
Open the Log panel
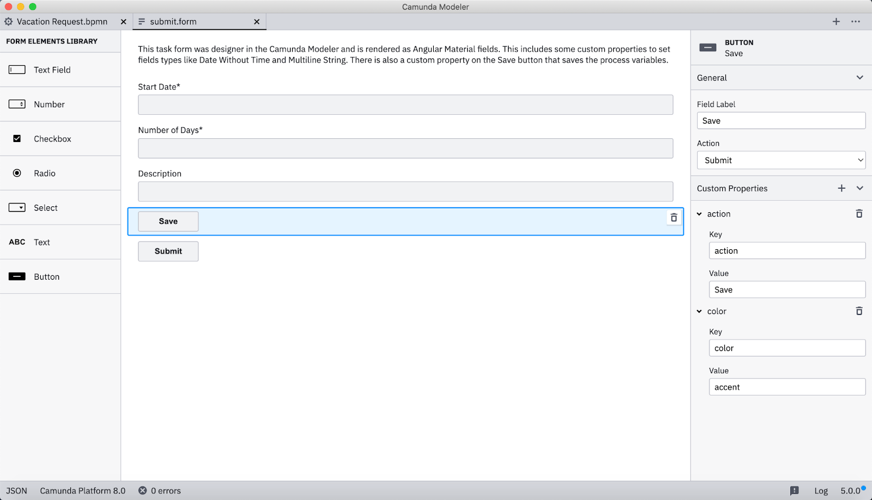pyautogui.click(x=821, y=491)
